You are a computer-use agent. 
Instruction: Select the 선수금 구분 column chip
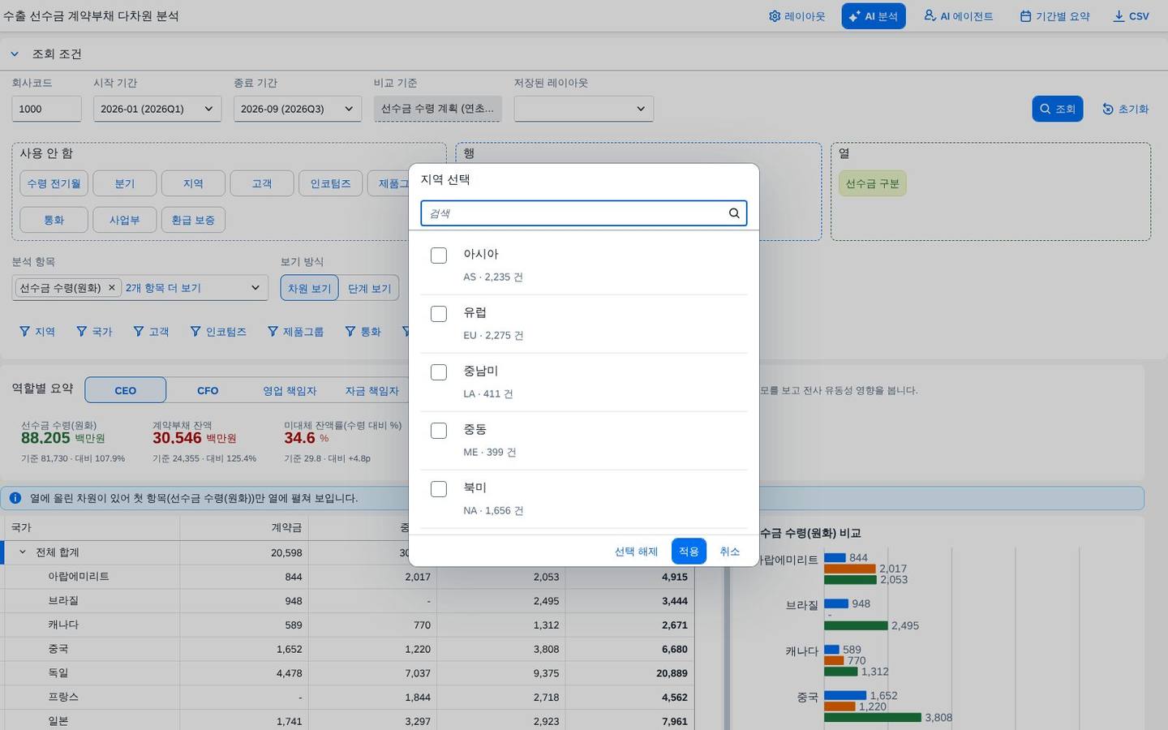[873, 183]
